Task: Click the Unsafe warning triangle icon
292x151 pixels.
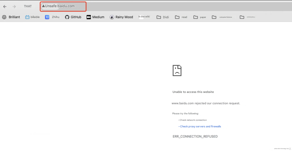Action: (x=43, y=6)
